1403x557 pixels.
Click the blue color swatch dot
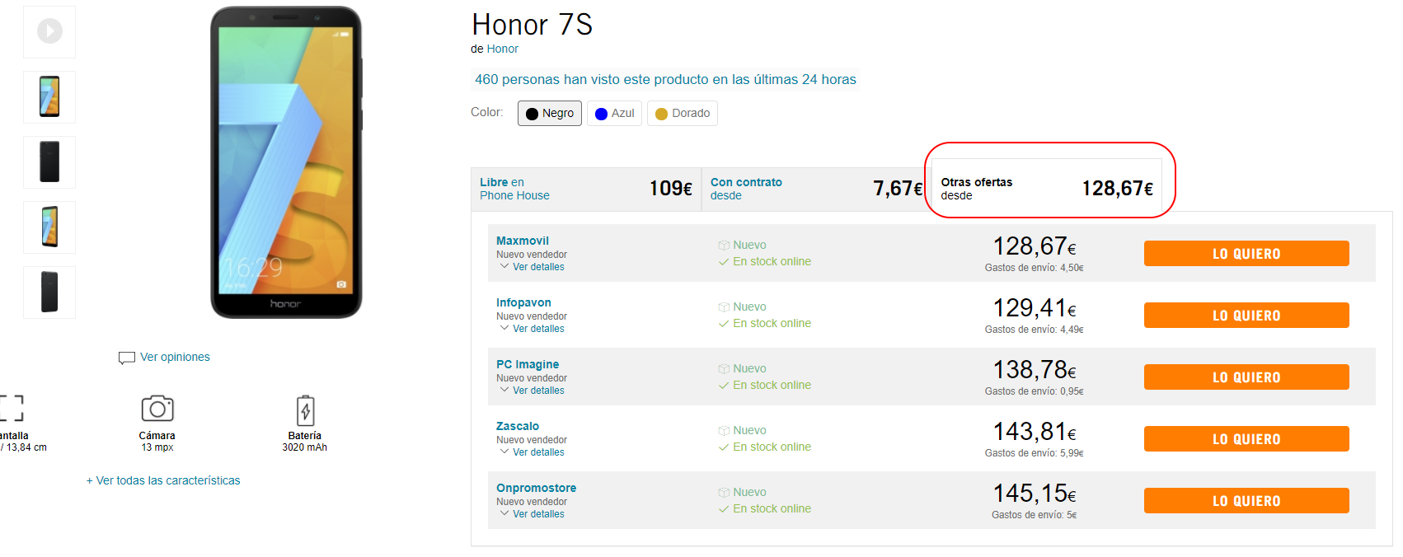coord(601,114)
